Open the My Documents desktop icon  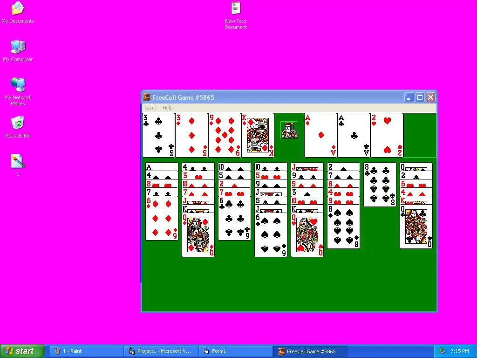pos(18,13)
